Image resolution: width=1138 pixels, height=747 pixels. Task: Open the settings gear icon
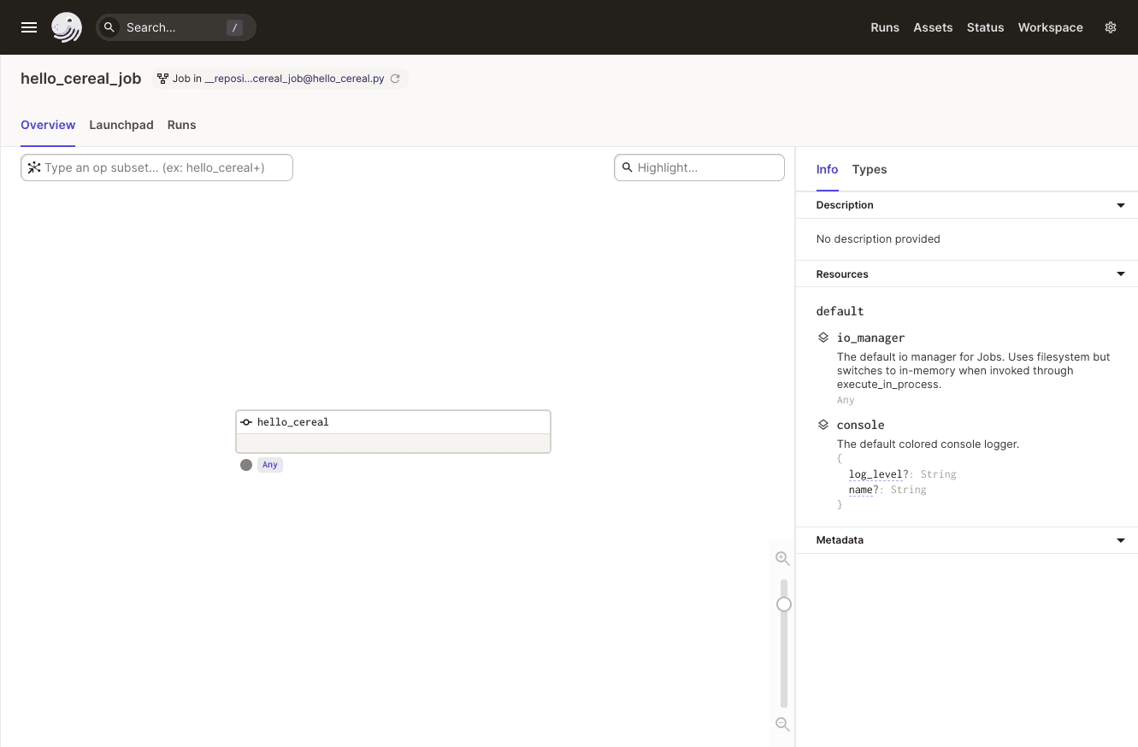1111,27
